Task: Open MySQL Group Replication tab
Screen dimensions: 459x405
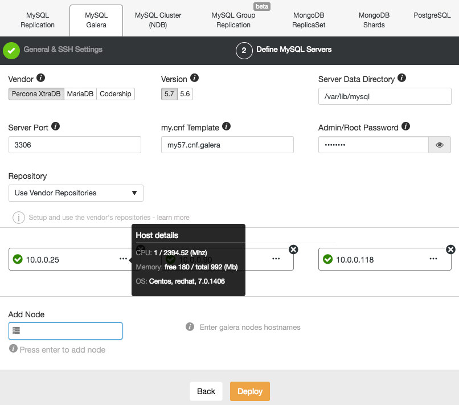Action: (x=233, y=20)
